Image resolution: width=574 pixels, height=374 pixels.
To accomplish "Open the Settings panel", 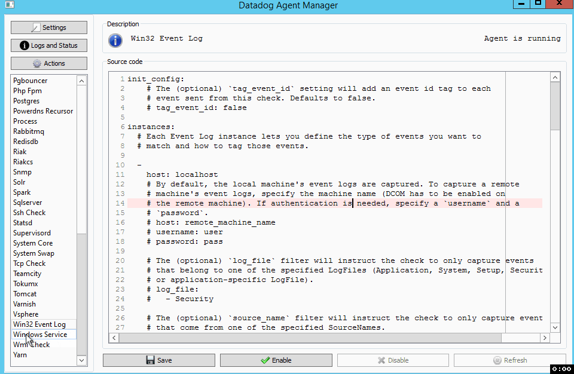I will coord(48,27).
